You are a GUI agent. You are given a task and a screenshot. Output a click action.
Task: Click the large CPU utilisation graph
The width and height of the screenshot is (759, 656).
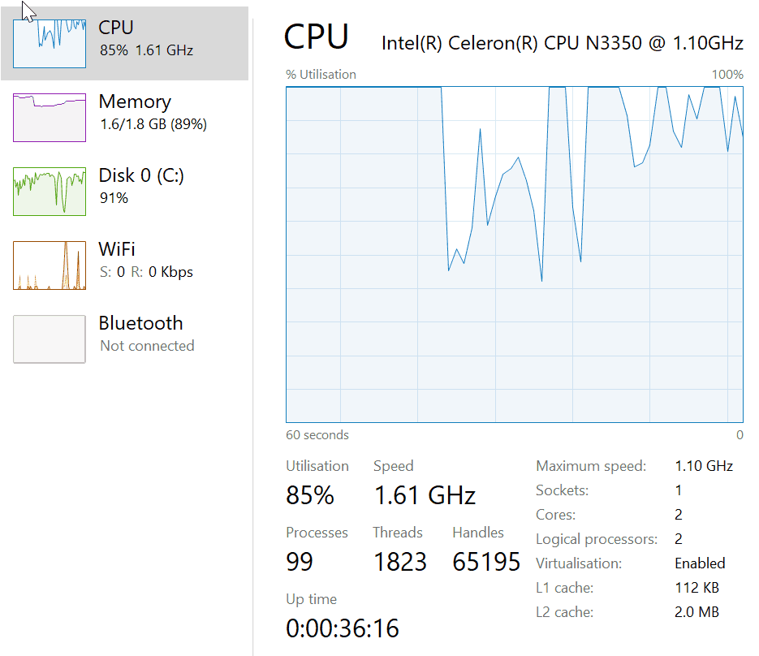click(x=514, y=254)
